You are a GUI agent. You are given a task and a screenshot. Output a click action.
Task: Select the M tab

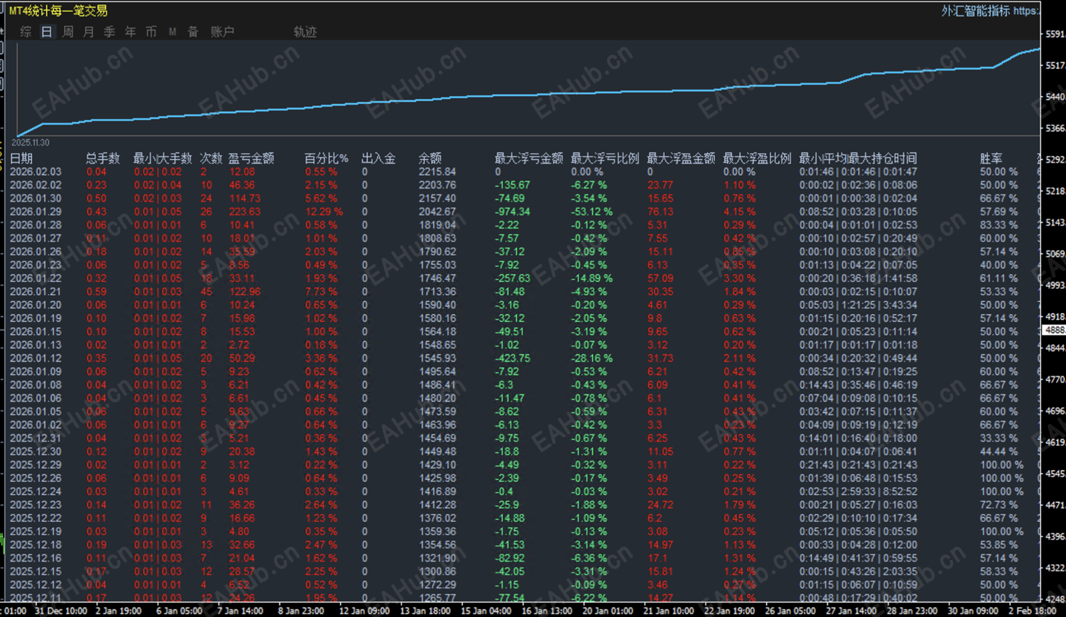click(173, 31)
